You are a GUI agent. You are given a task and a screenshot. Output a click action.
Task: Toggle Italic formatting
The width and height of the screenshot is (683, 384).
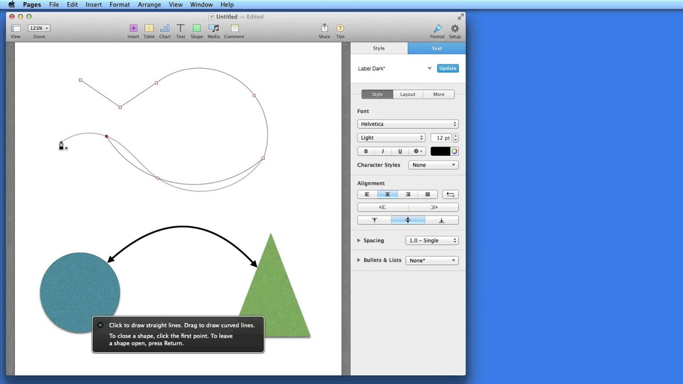click(x=383, y=151)
